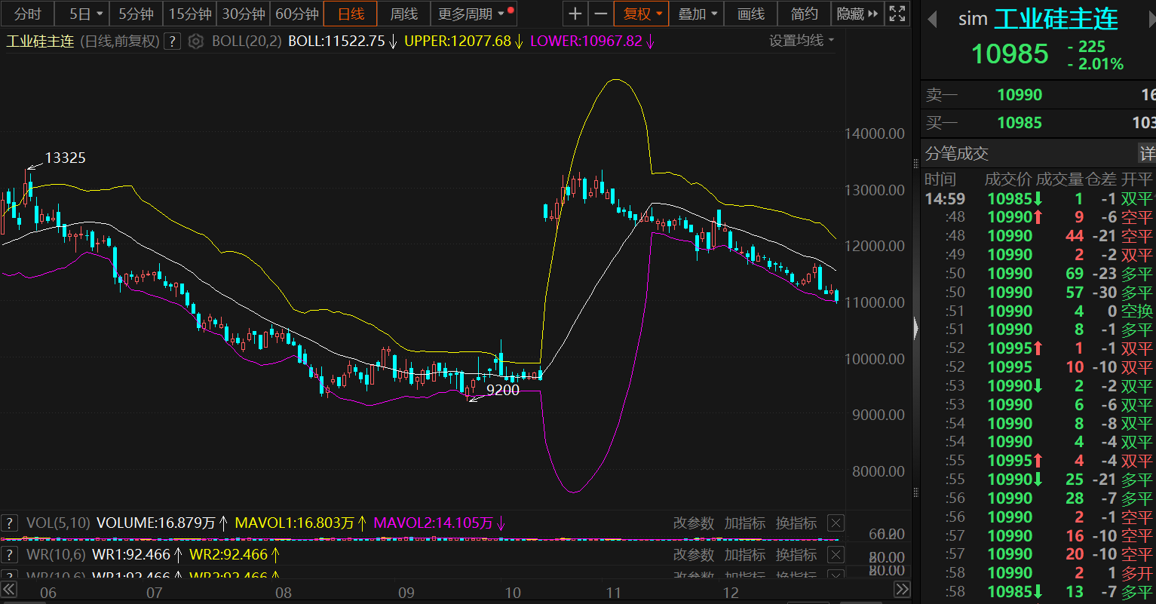The width and height of the screenshot is (1156, 604).
Task: Click the zoom in plus button
Action: 575,14
